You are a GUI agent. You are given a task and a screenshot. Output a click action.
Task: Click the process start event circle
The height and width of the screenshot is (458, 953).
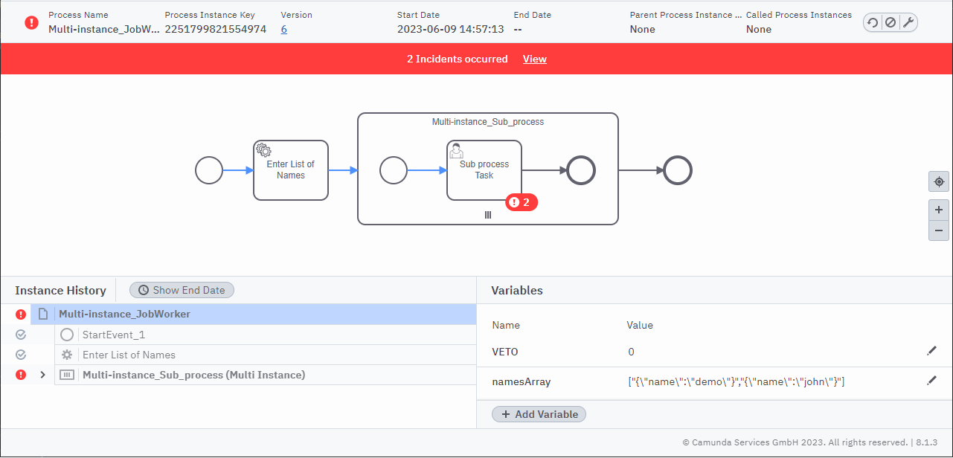pyautogui.click(x=209, y=170)
